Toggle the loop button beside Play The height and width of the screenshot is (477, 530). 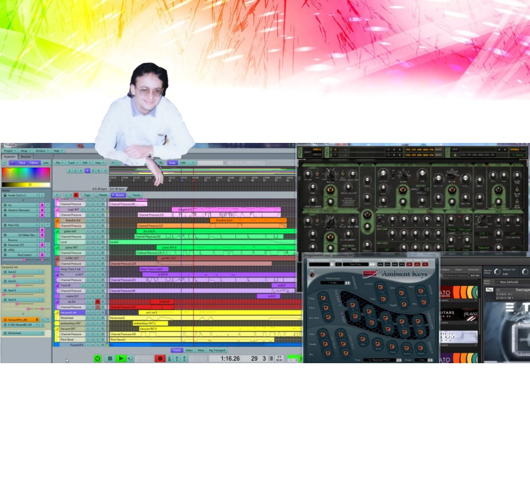(130, 358)
